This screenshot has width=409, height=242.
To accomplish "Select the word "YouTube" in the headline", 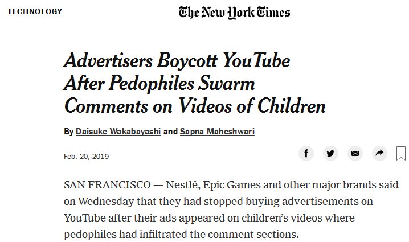I will [x=256, y=60].
